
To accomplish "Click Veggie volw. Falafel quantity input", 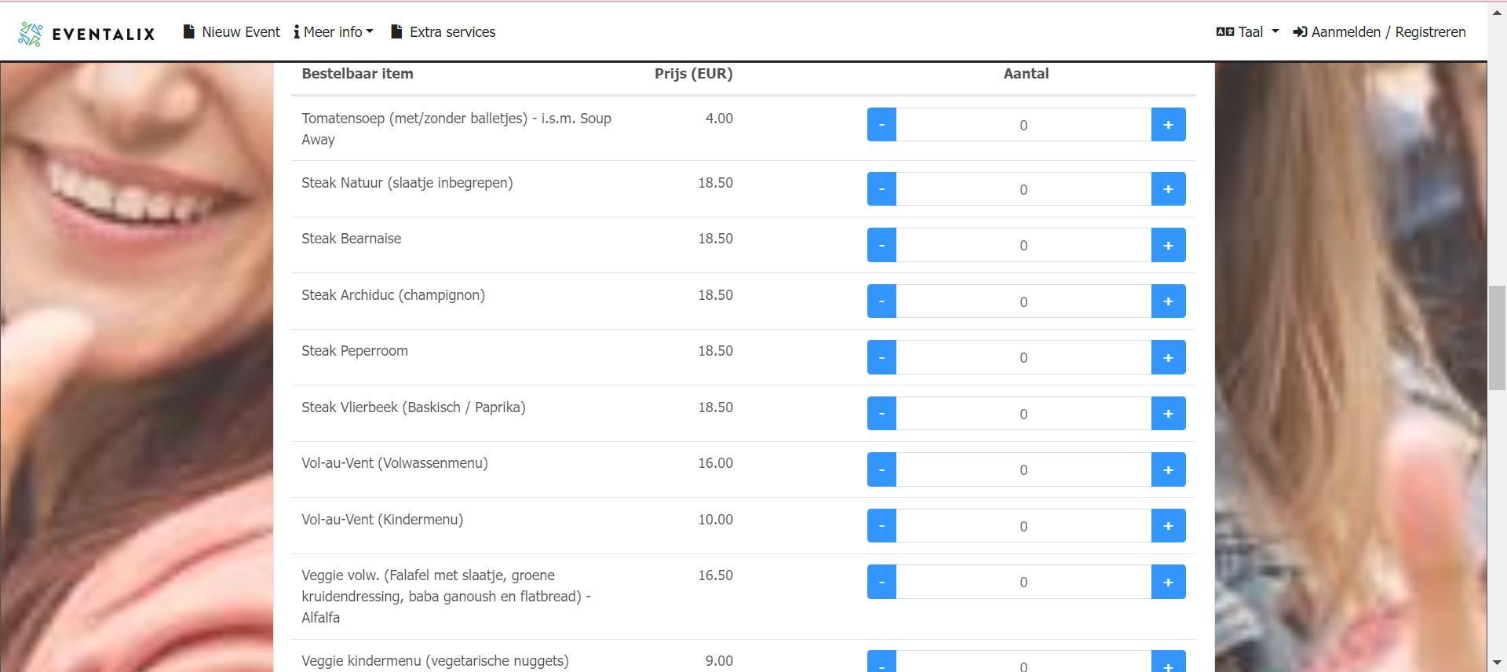I will coord(1024,582).
